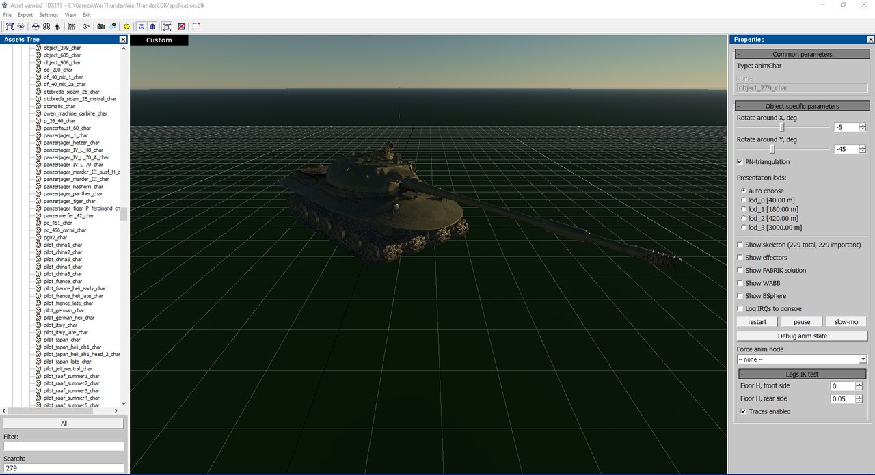Select the auto choose lod radio button
Viewport: 875px width, 475px height.
coord(743,191)
